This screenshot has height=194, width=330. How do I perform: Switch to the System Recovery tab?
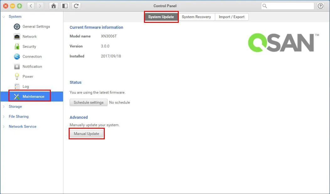[196, 17]
